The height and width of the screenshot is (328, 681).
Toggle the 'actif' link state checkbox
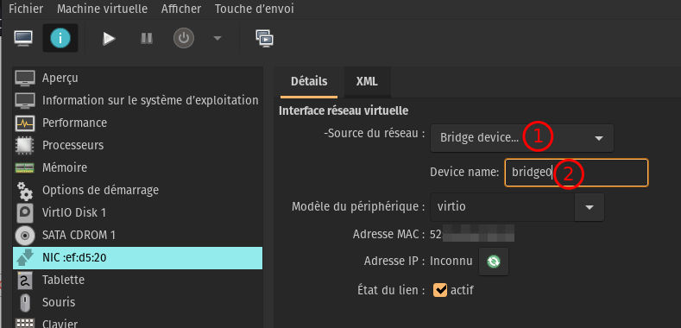point(440,290)
